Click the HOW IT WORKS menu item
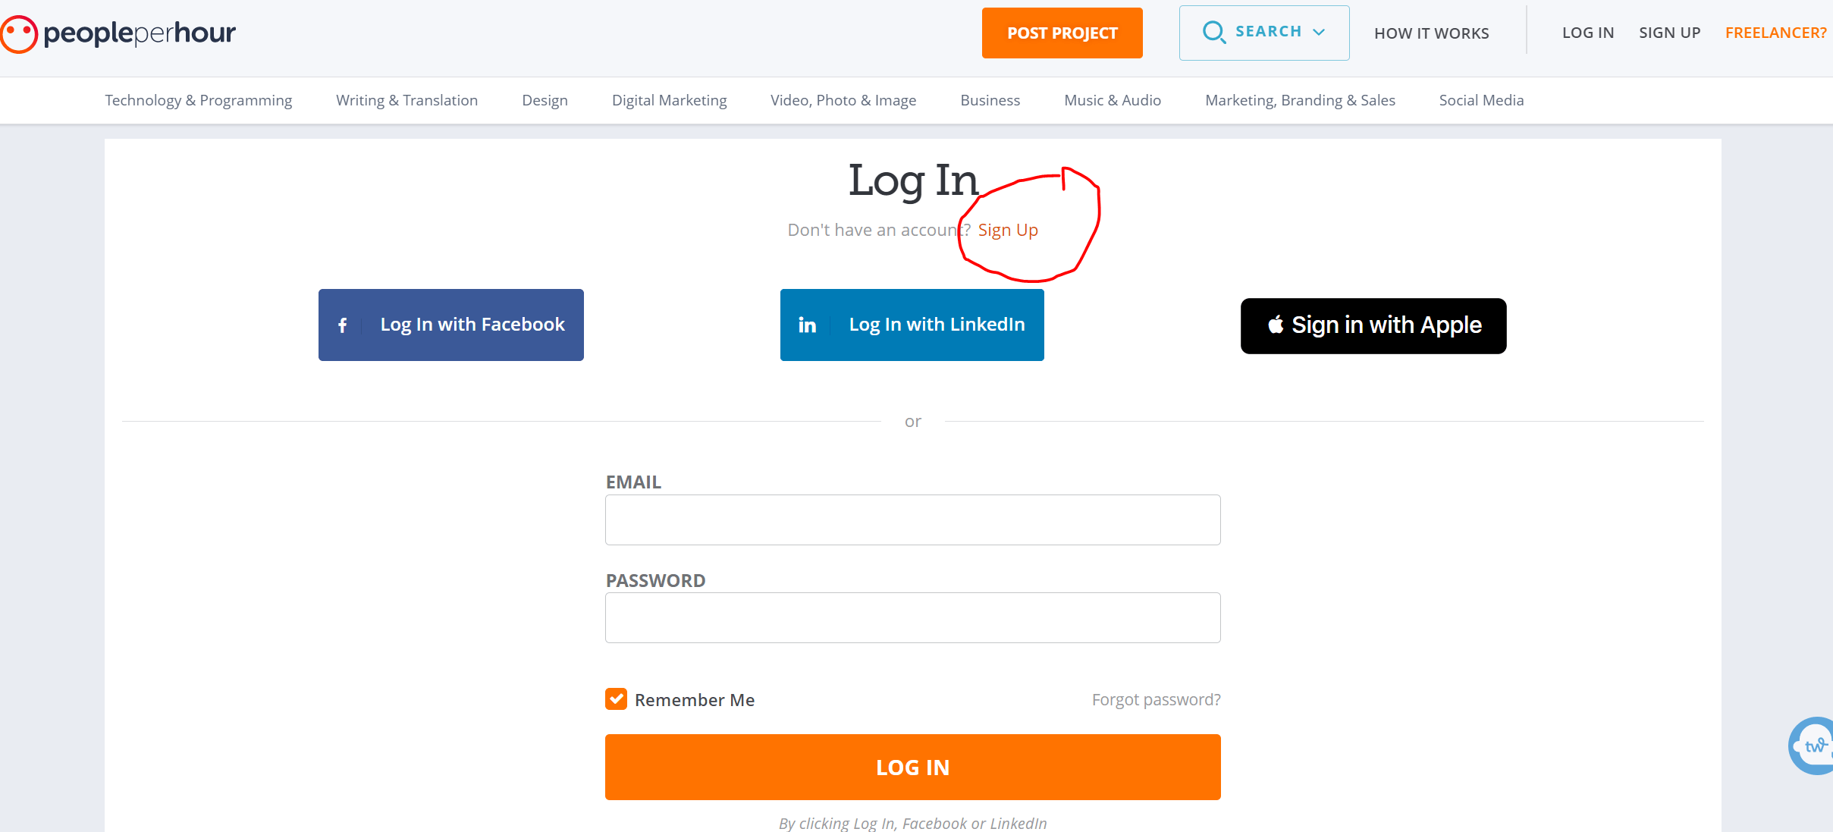This screenshot has height=832, width=1833. click(x=1432, y=33)
